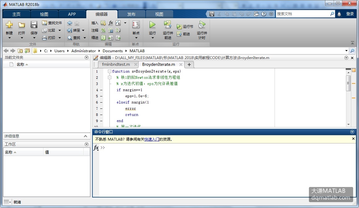Click the switch windows icon in quick access toolbar

click(256, 14)
